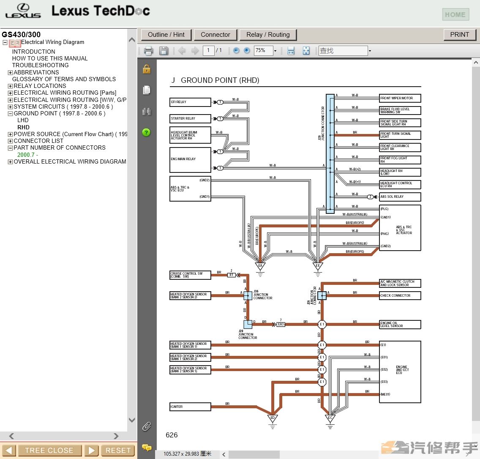Expand ELECTRICAL WIRING ROUTING [W/W, G/P] node
The height and width of the screenshot is (459, 480).
pyautogui.click(x=10, y=100)
